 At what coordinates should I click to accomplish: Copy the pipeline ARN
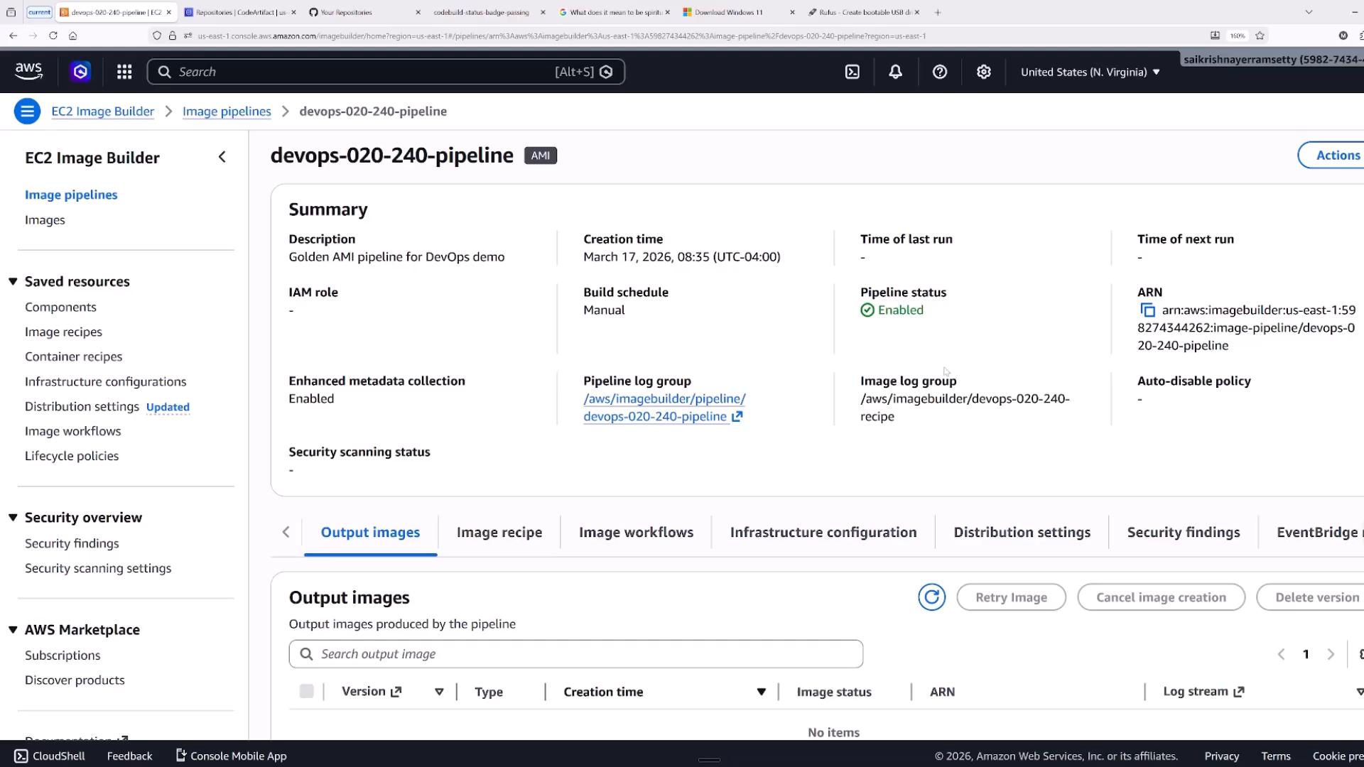1147,310
